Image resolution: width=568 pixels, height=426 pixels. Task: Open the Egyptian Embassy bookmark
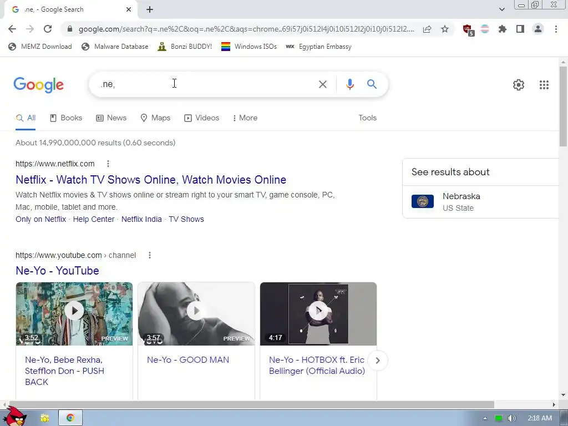(319, 47)
